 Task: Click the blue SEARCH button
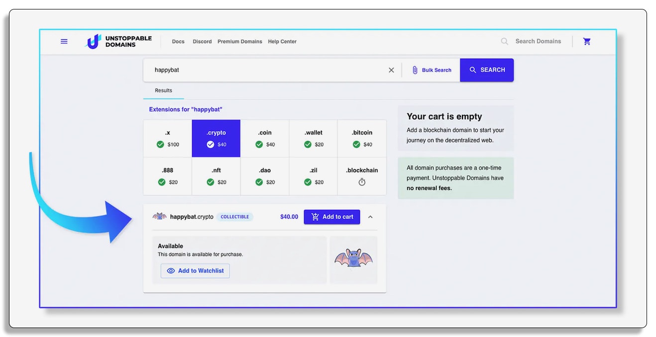pyautogui.click(x=487, y=70)
